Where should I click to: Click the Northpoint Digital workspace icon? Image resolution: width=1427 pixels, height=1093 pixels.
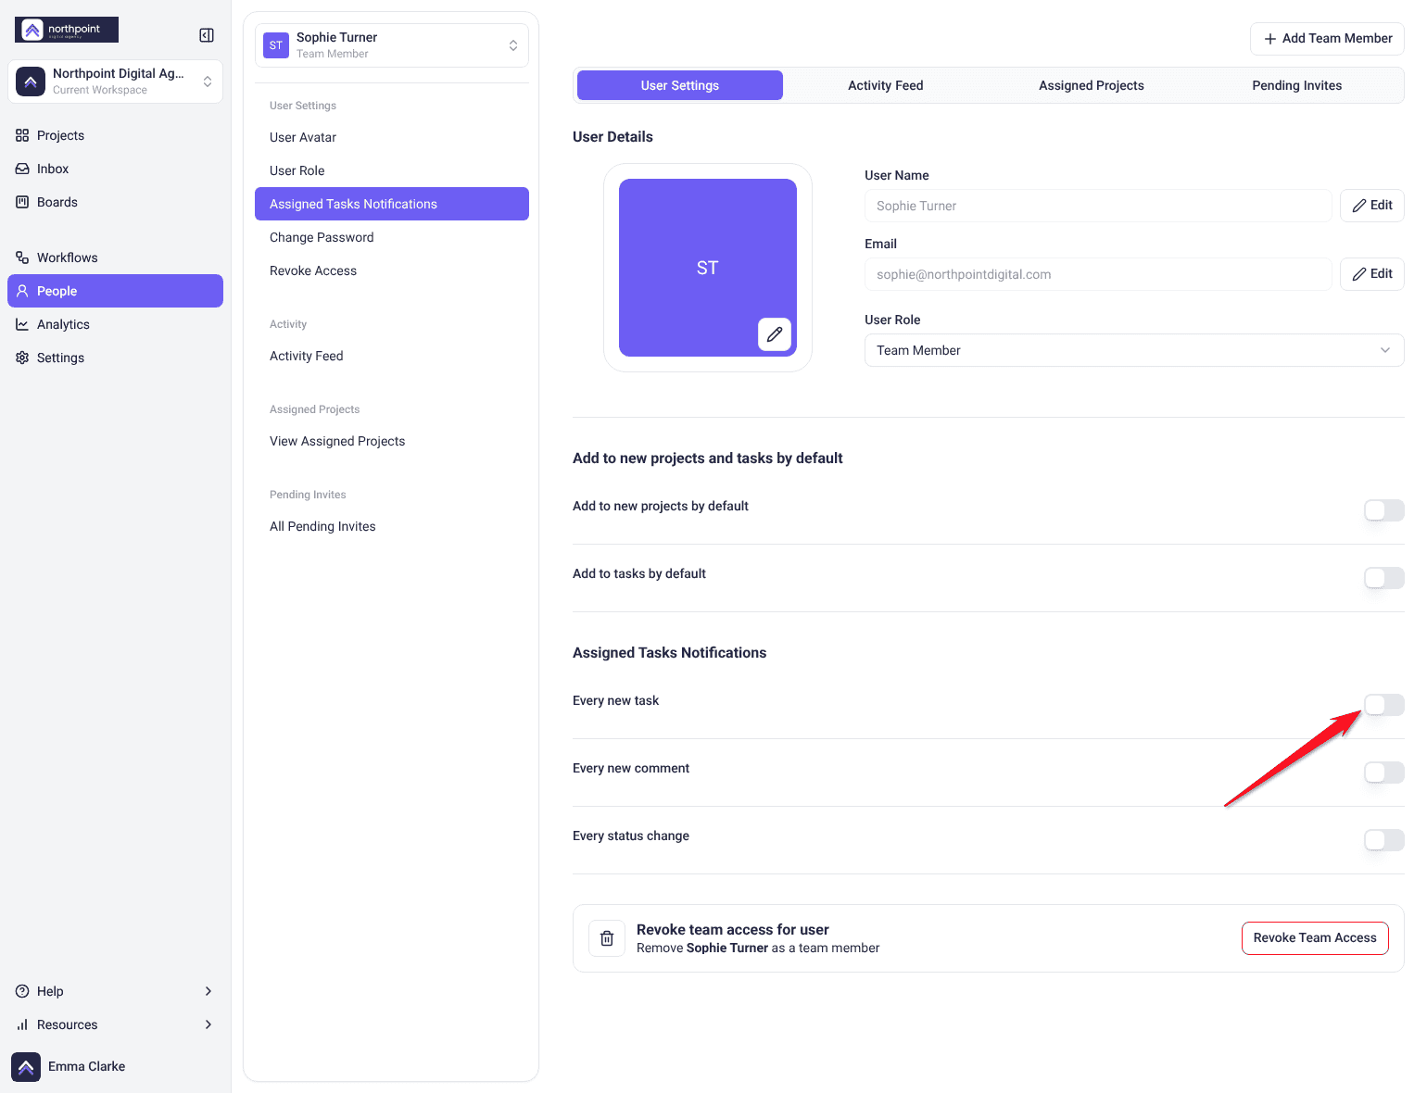click(x=31, y=82)
